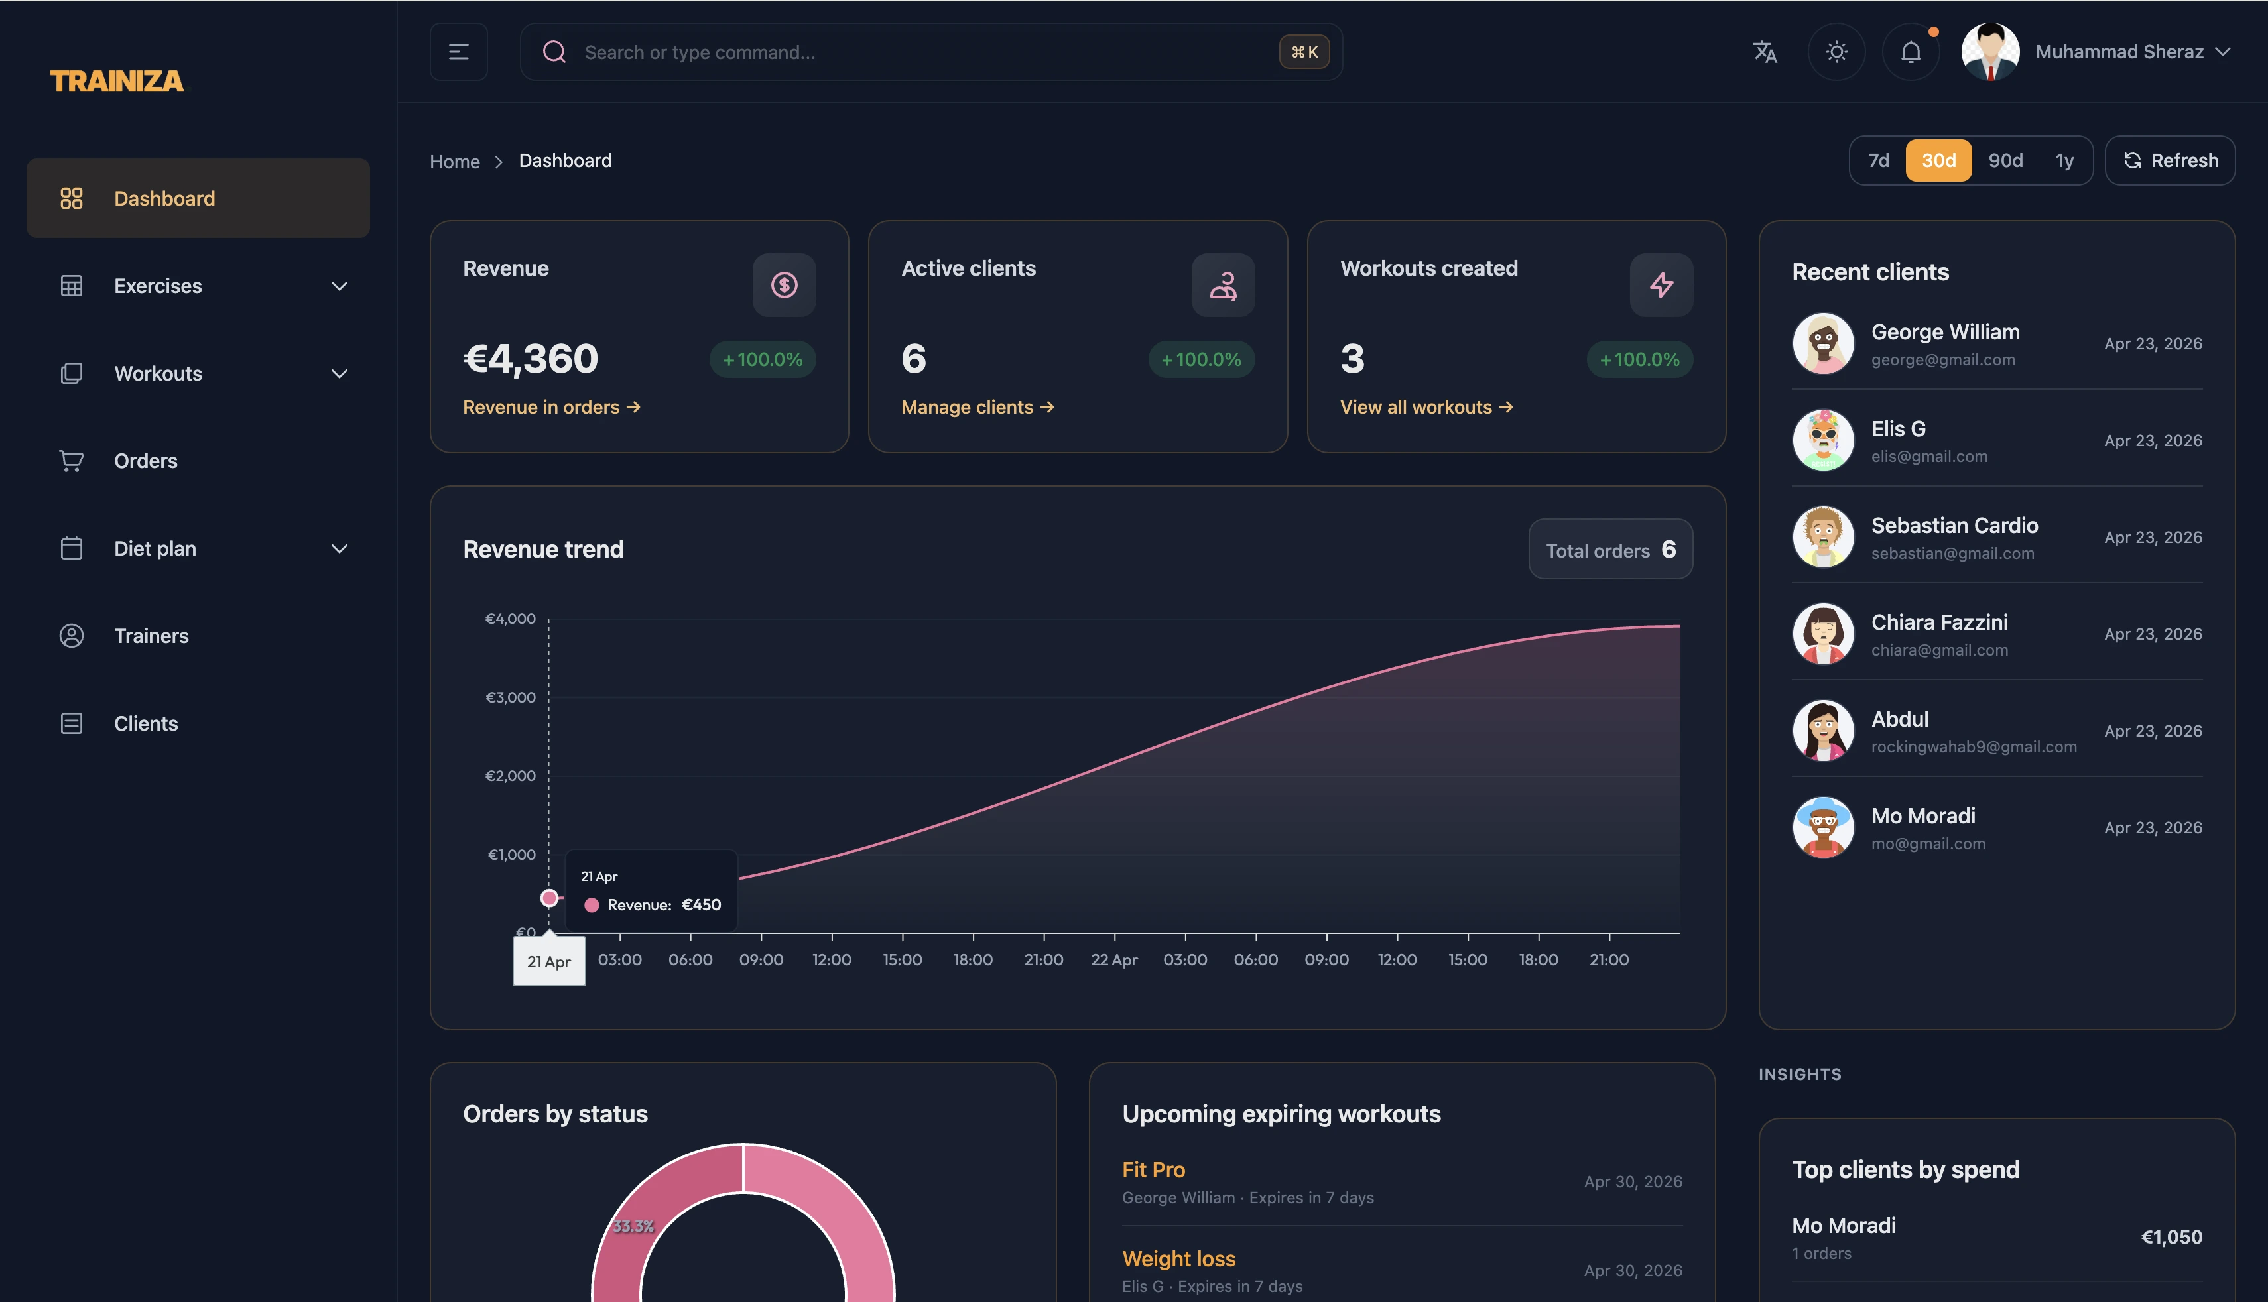This screenshot has height=1302, width=2268.
Task: Click rockingwahab9@gmail.com email text
Action: [1974, 746]
